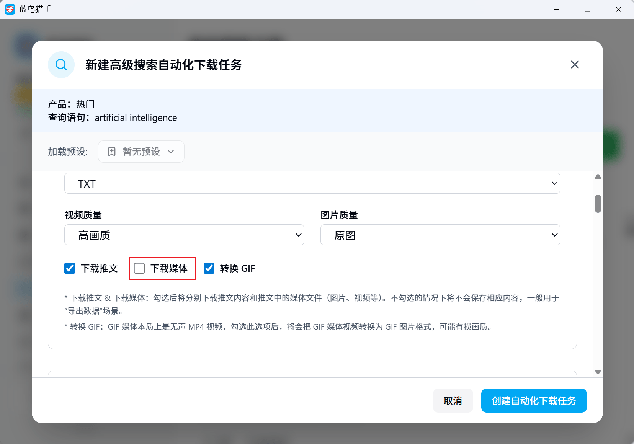This screenshot has width=634, height=444.
Task: Click the 转换 GIF label text
Action: pyautogui.click(x=237, y=268)
